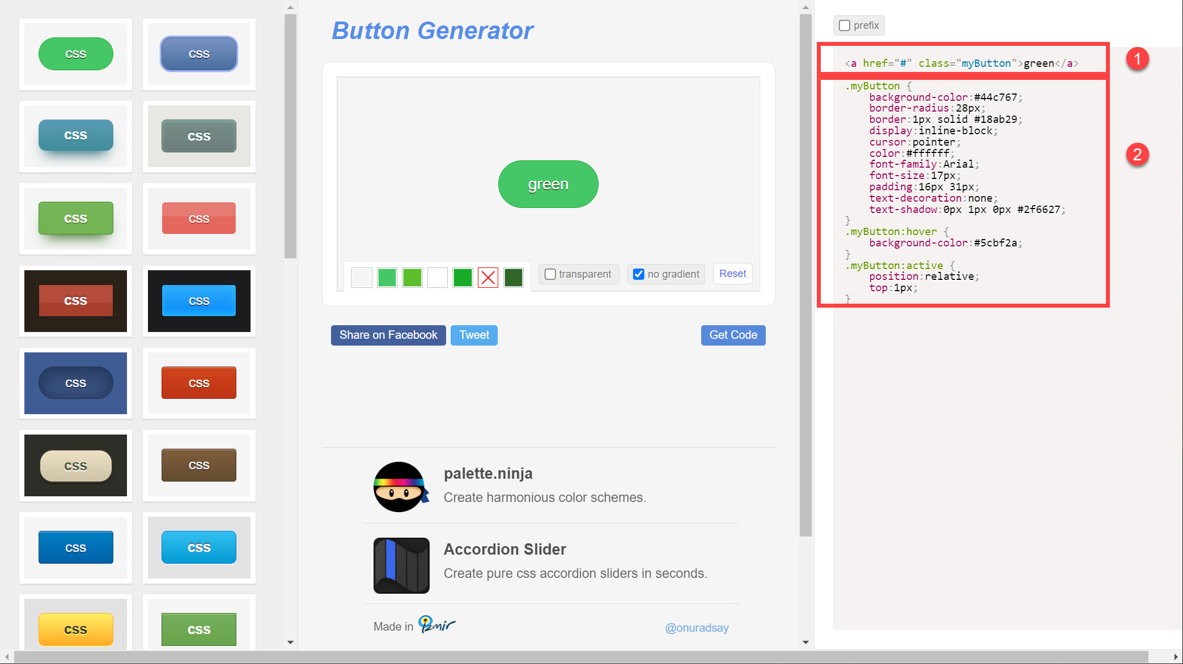1183x664 pixels.
Task: Open the @onuradsay link
Action: point(697,628)
